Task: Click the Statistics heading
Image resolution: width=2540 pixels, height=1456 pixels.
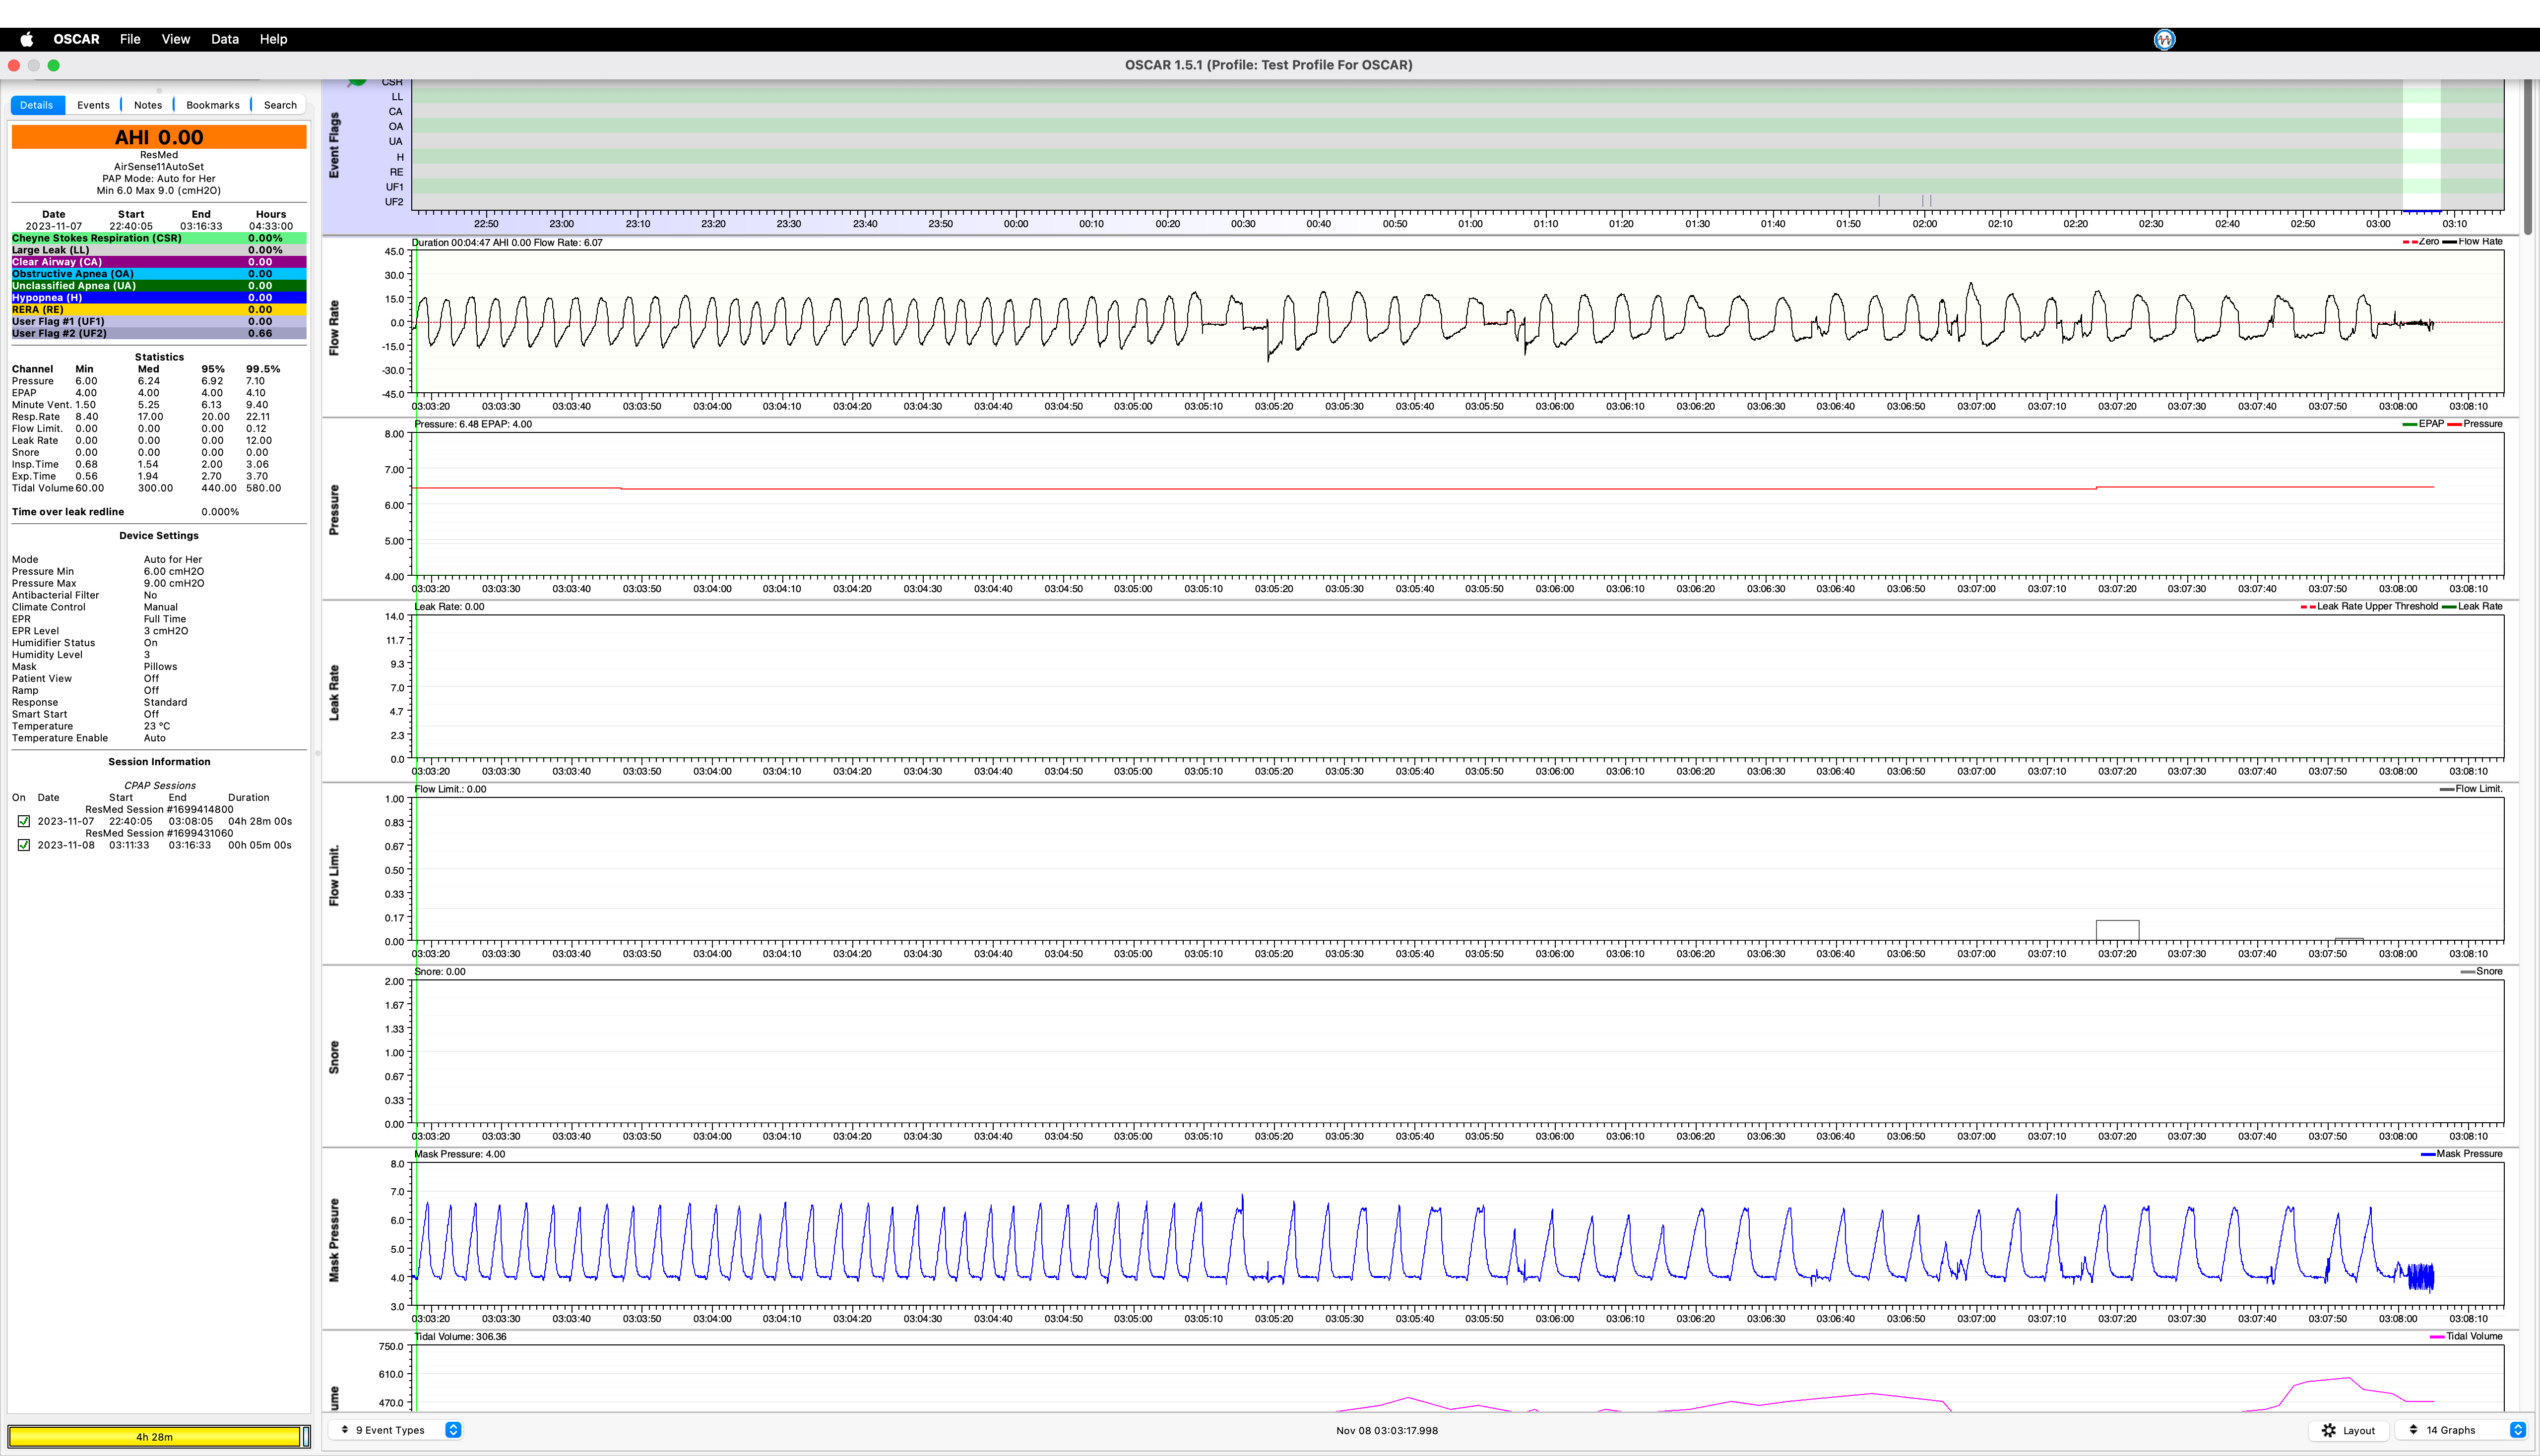Action: (x=159, y=357)
